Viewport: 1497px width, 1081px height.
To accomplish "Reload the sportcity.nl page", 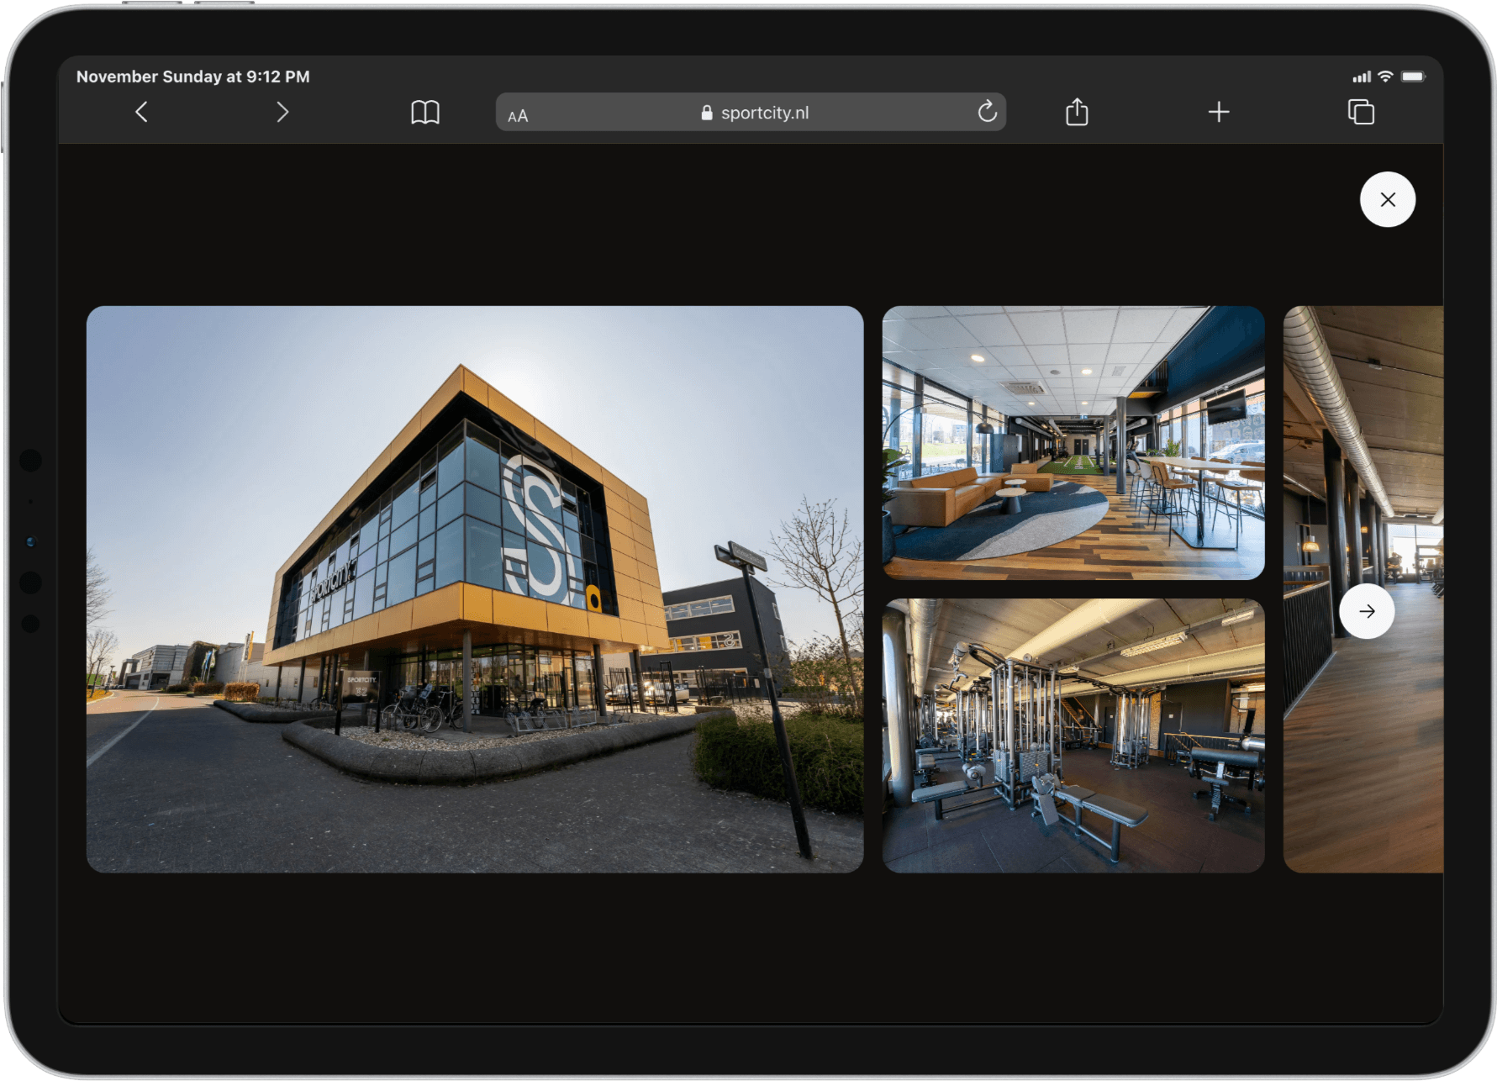I will 988,111.
